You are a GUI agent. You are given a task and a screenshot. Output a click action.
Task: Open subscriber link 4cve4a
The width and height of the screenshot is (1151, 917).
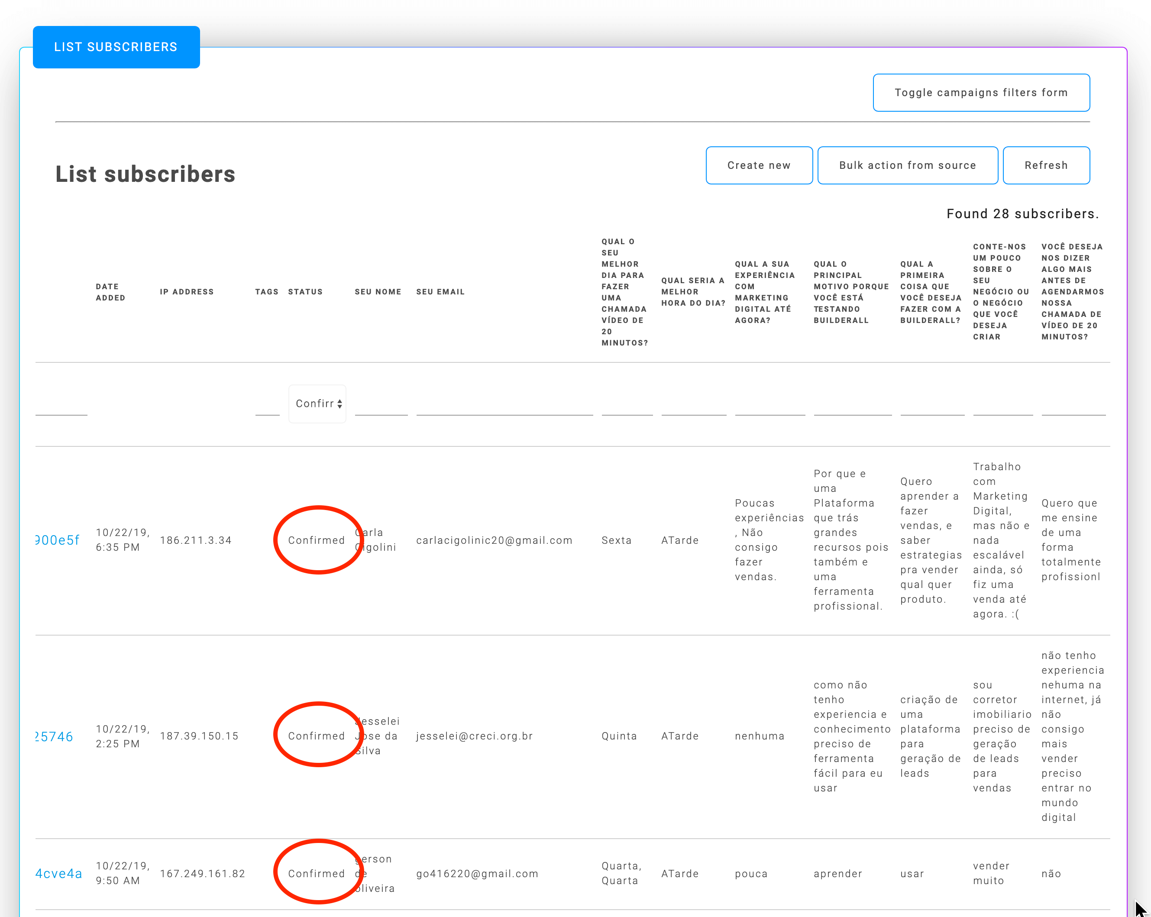(59, 874)
